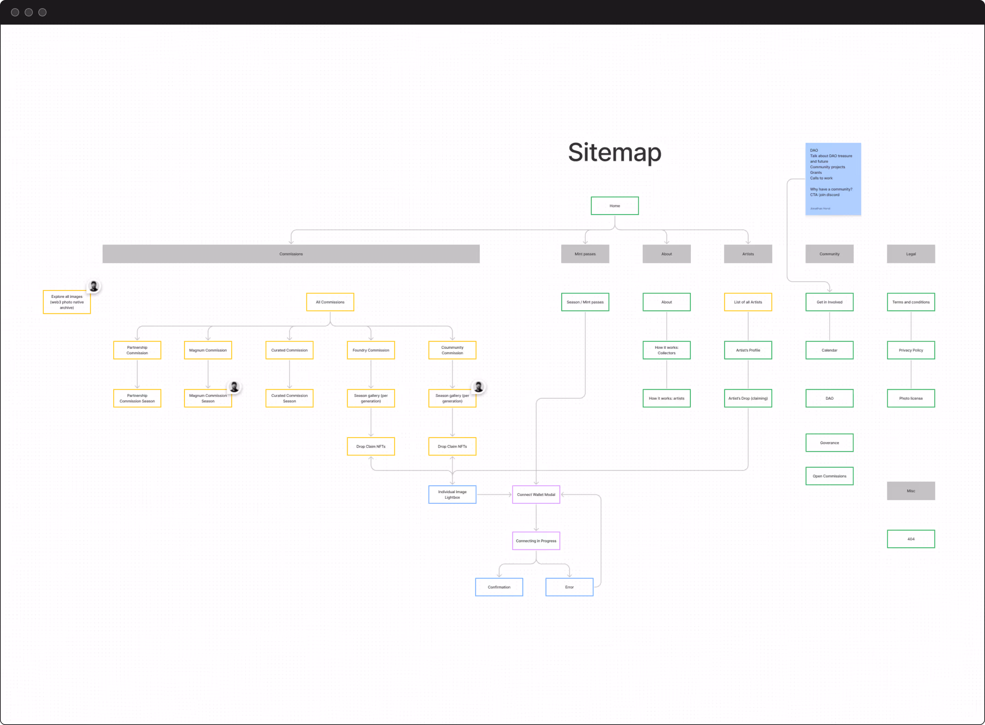Image resolution: width=985 pixels, height=725 pixels.
Task: Select the gray Commissions header bar
Action: (291, 254)
